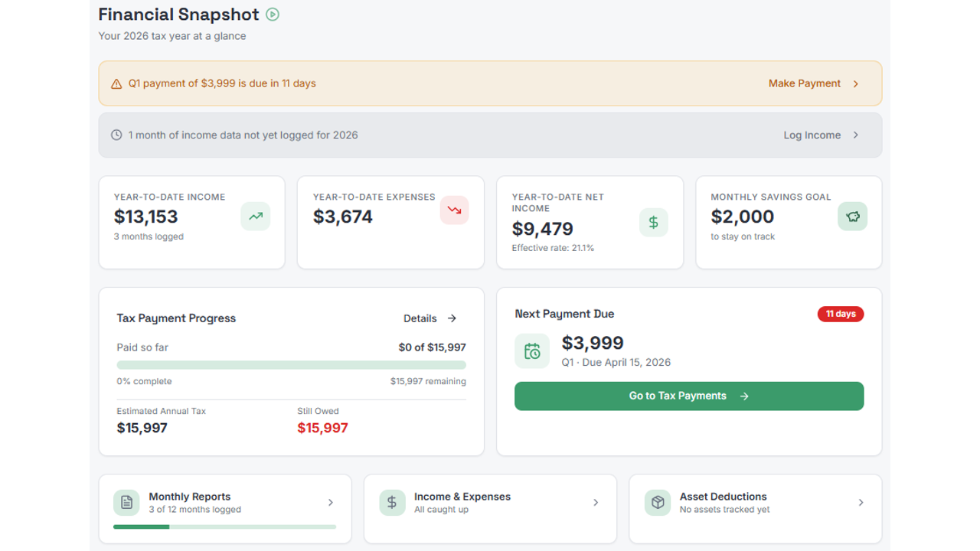The image size is (980, 551).
Task: Click the green trending-up income icon
Action: [x=256, y=217]
